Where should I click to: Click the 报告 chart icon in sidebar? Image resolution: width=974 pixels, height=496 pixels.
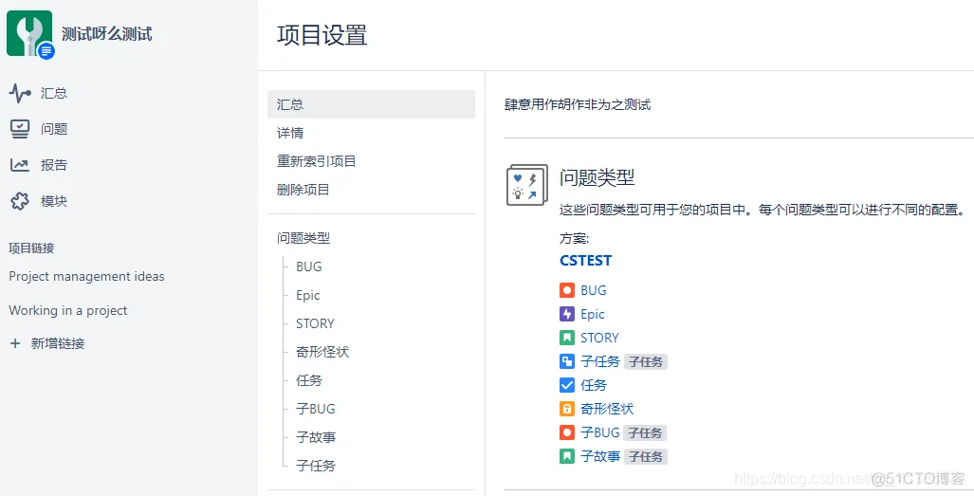pyautogui.click(x=20, y=165)
